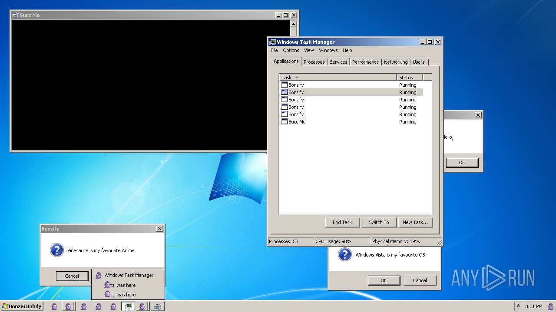Open Task Manager from the taskbar monitor icon
The height and width of the screenshot is (312, 556).
pos(128,306)
